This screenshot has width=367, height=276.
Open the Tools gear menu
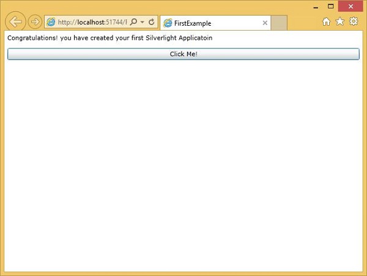pyautogui.click(x=353, y=22)
